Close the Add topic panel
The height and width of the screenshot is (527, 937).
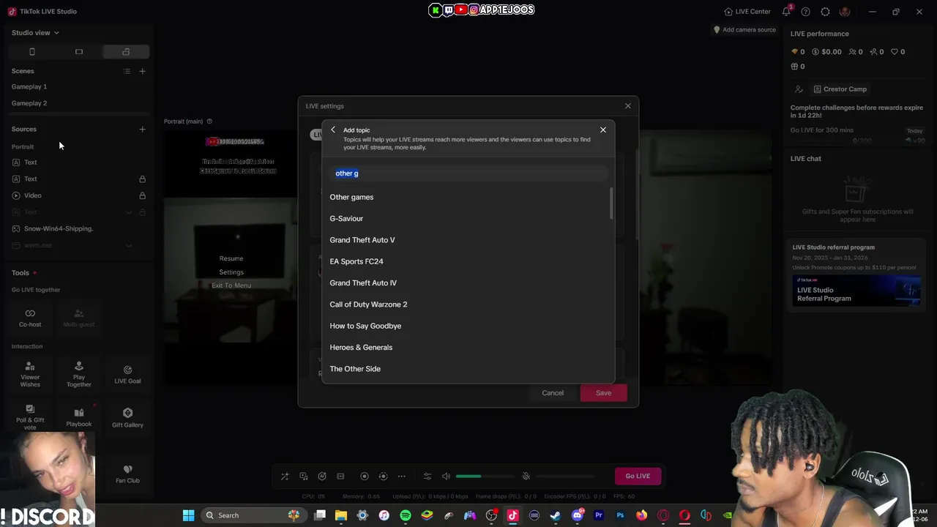click(x=603, y=130)
